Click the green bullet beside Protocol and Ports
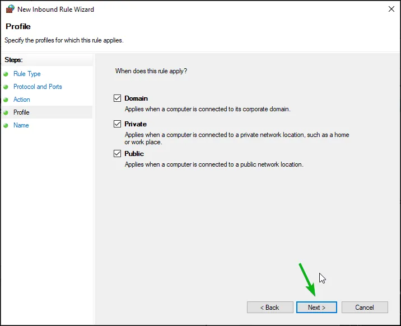 6,87
